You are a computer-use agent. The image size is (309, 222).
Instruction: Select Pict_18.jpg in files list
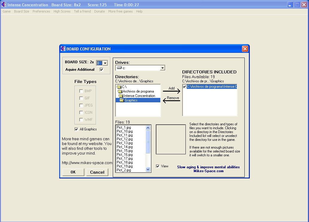coord(124,162)
